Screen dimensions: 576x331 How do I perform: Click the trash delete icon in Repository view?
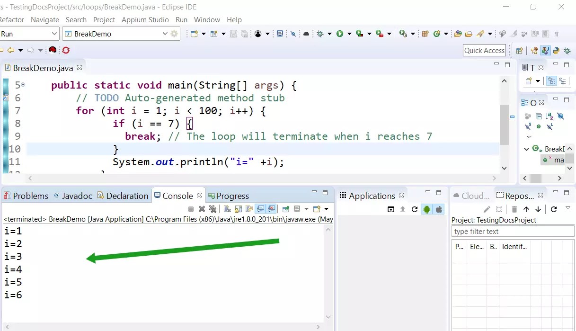click(514, 209)
